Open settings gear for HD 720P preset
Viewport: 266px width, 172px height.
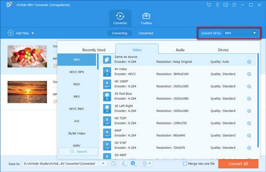pyautogui.click(x=249, y=123)
